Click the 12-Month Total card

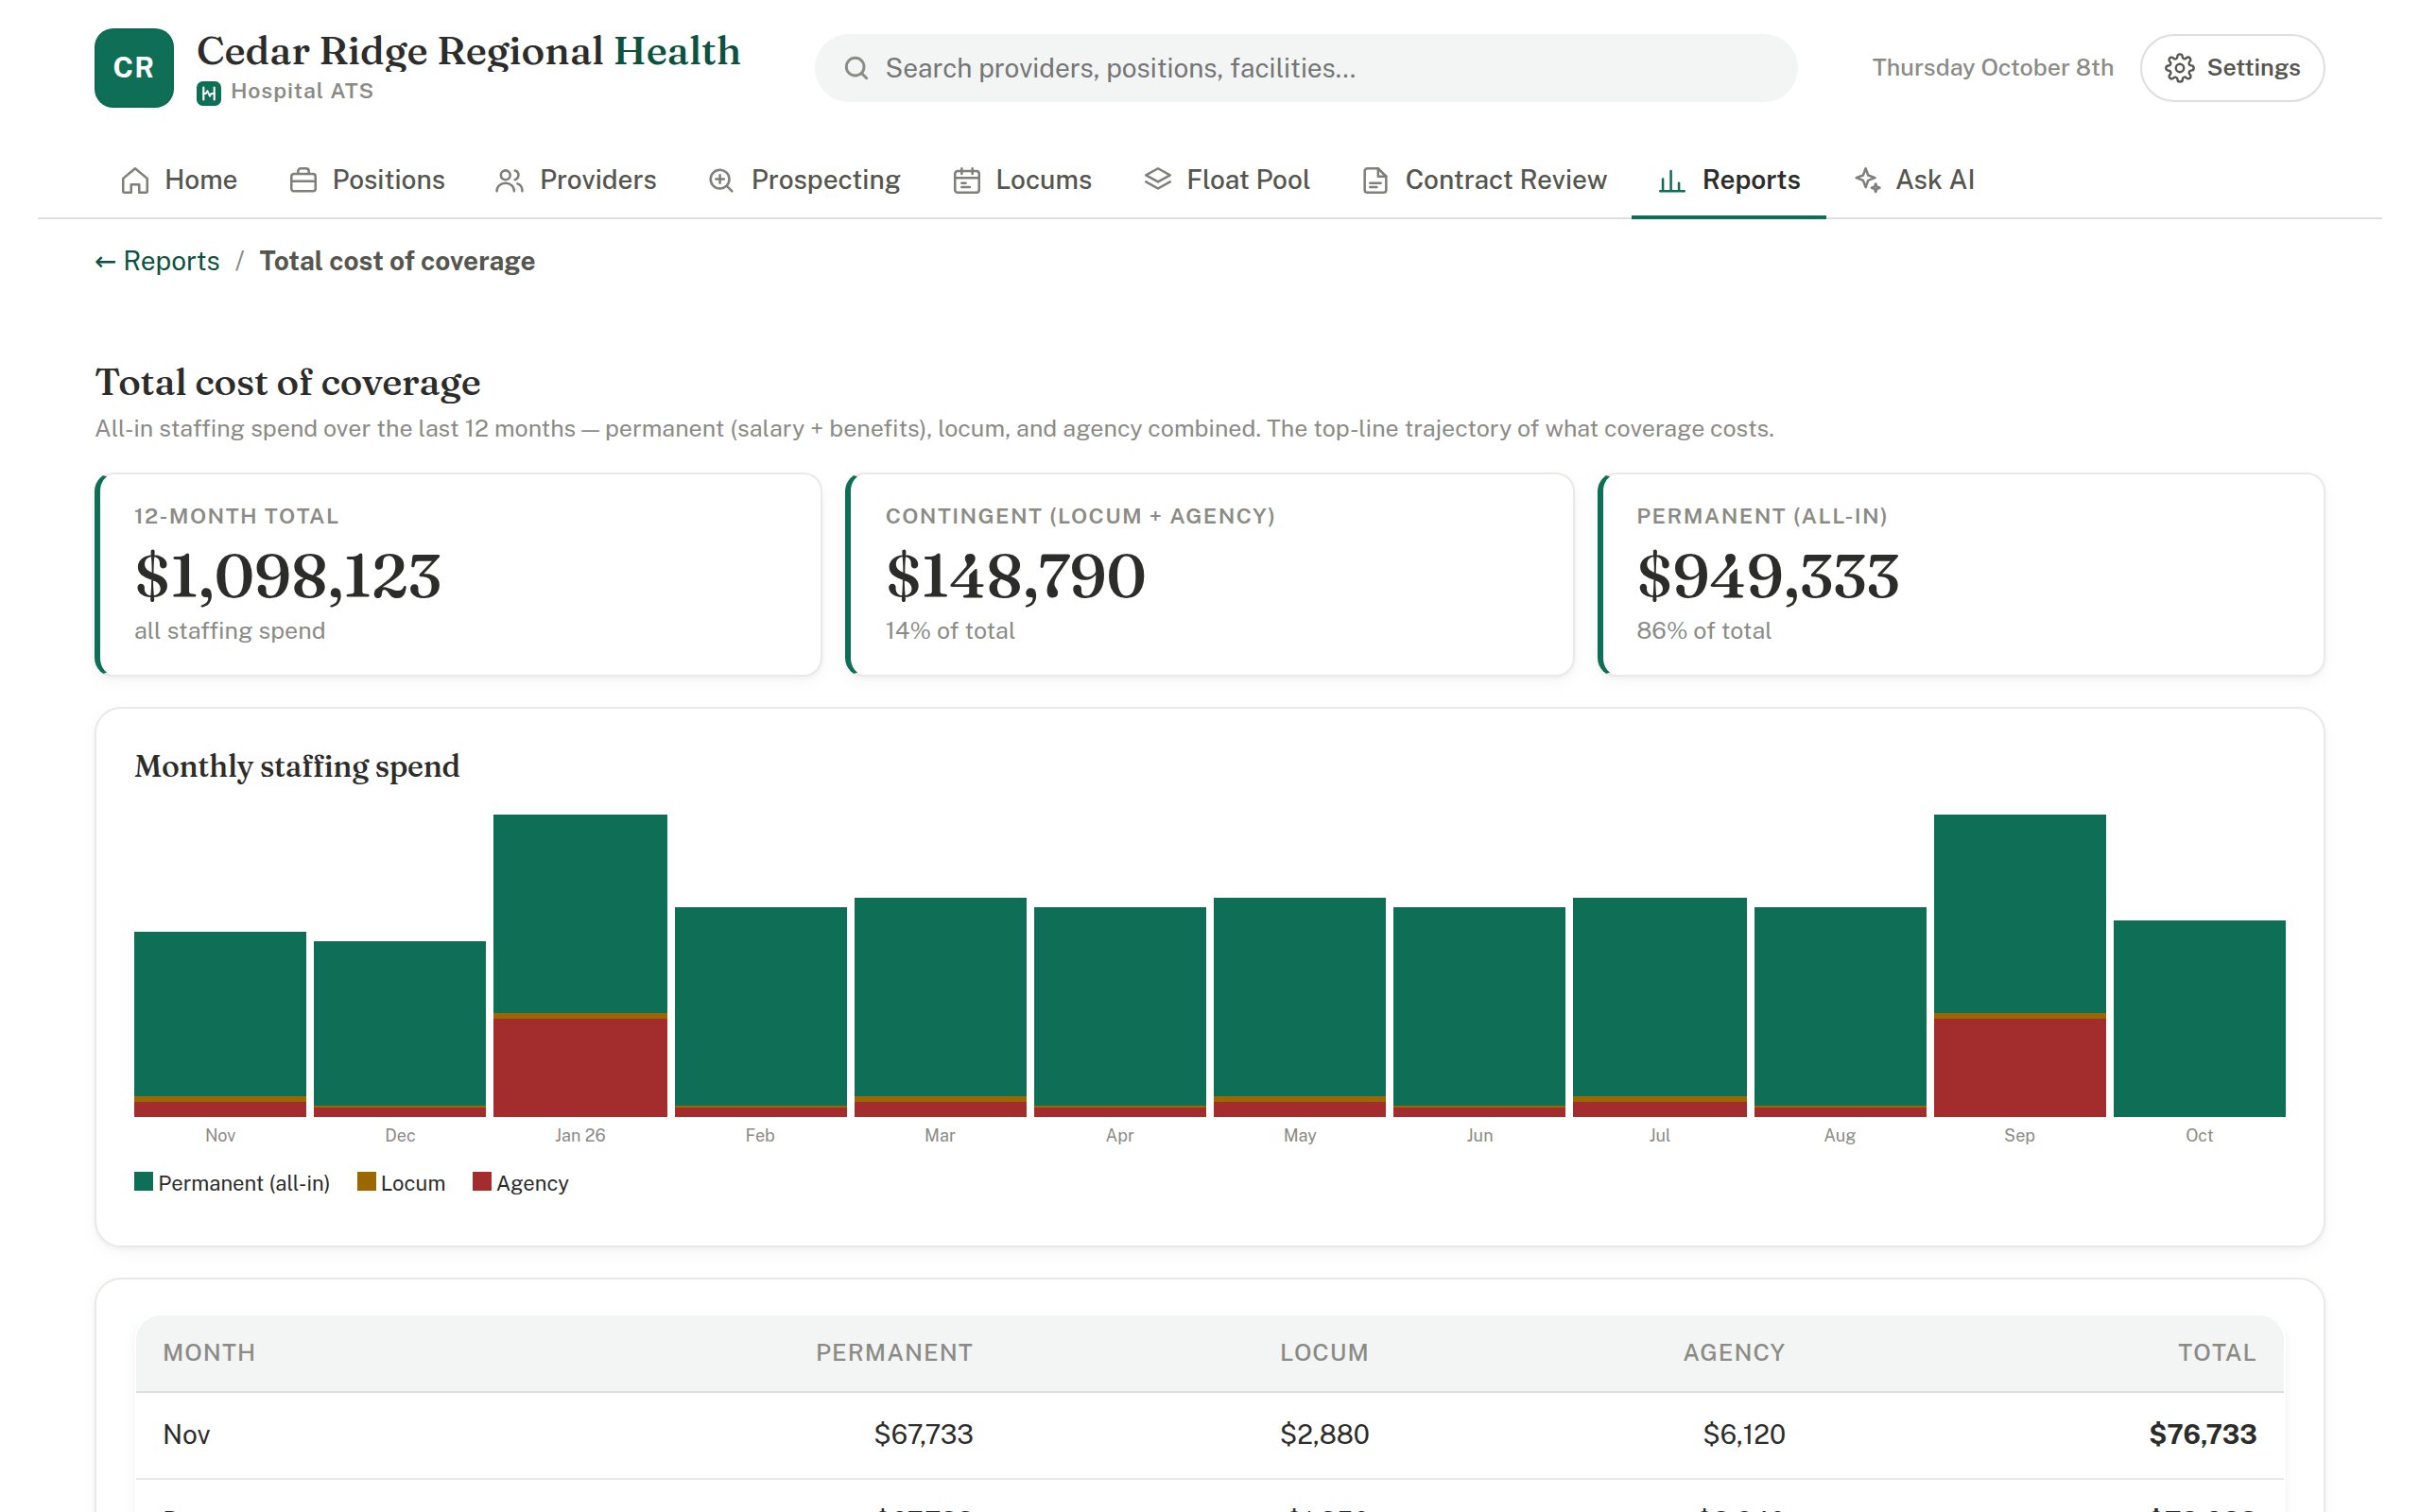point(458,575)
